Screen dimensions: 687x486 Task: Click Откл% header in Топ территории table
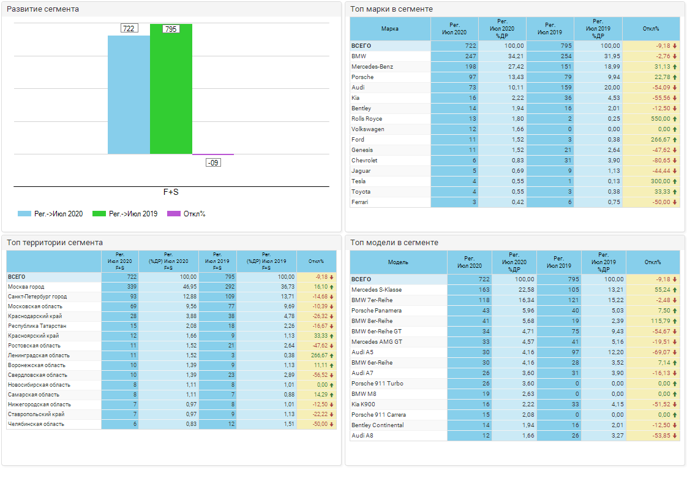click(316, 261)
